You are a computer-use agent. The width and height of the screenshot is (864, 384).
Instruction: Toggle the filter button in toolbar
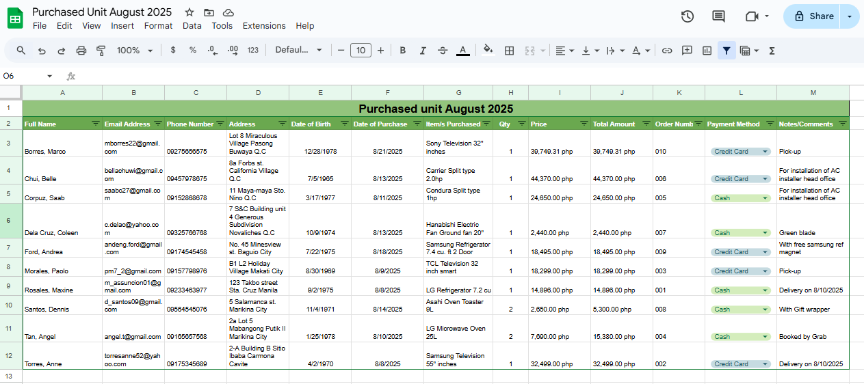(x=726, y=51)
